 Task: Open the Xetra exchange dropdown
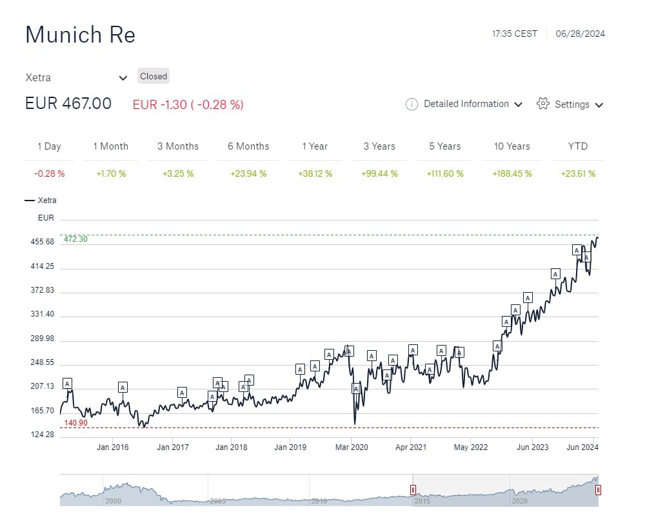tap(76, 77)
